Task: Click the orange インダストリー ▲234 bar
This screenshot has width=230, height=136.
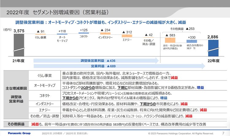Action: coord(105,34)
